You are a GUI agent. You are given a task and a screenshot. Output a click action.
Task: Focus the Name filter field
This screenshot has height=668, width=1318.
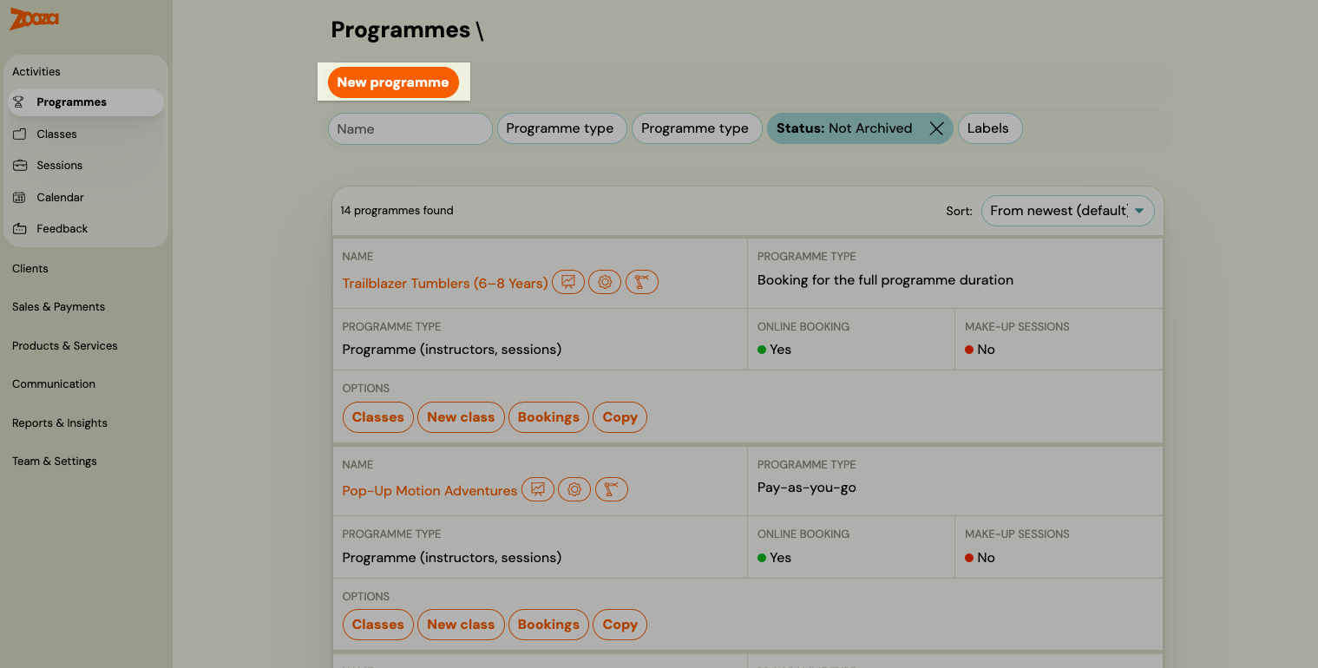(410, 128)
